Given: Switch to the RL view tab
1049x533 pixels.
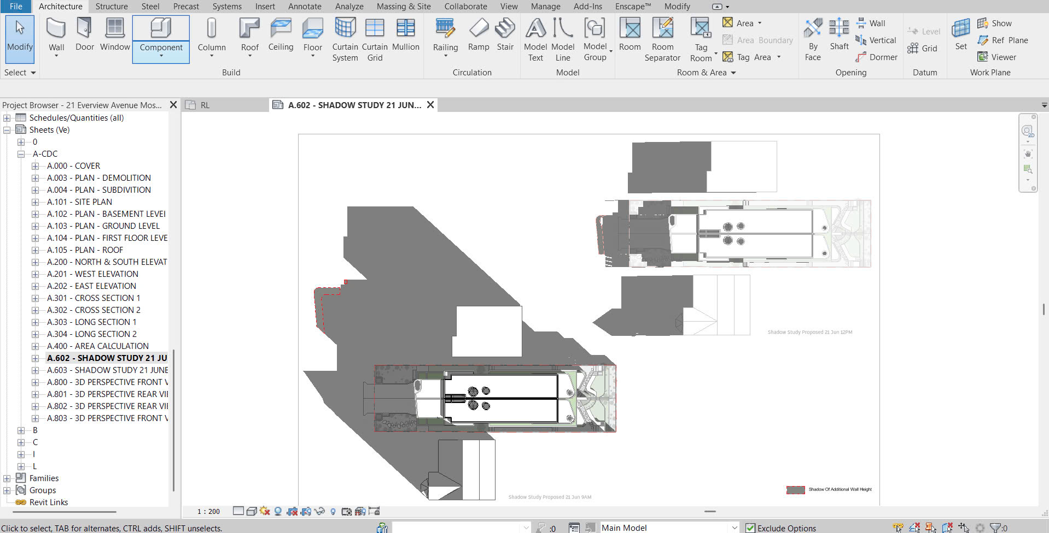Looking at the screenshot, I should 205,105.
